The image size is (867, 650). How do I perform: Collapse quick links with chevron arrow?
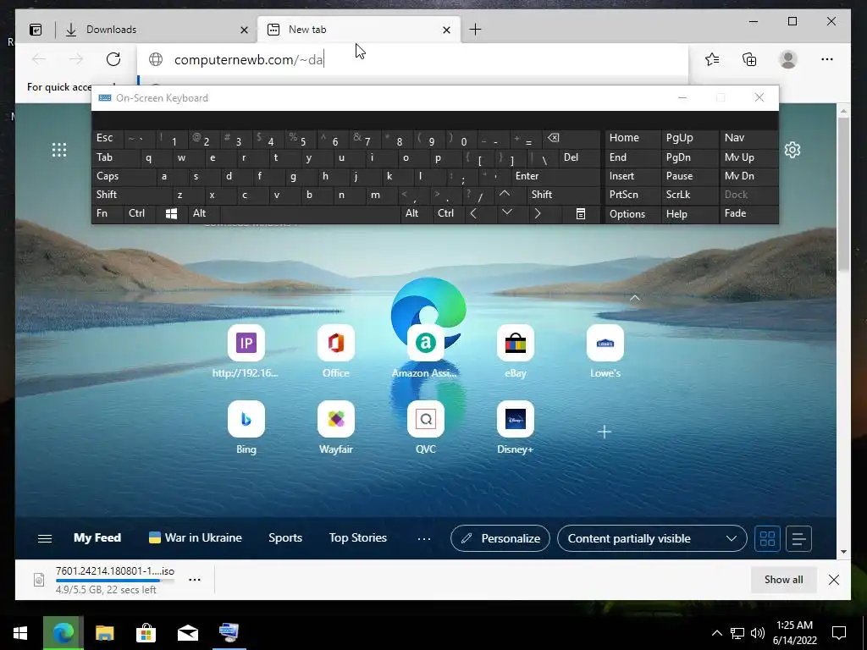click(x=635, y=299)
